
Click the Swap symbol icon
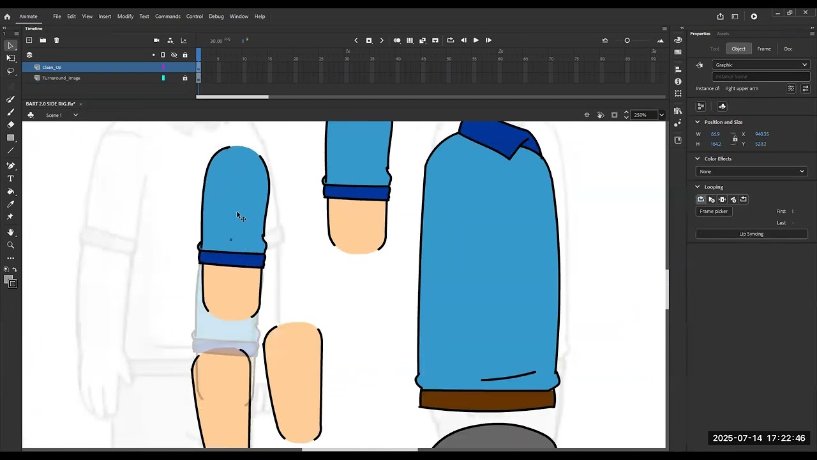[x=805, y=88]
